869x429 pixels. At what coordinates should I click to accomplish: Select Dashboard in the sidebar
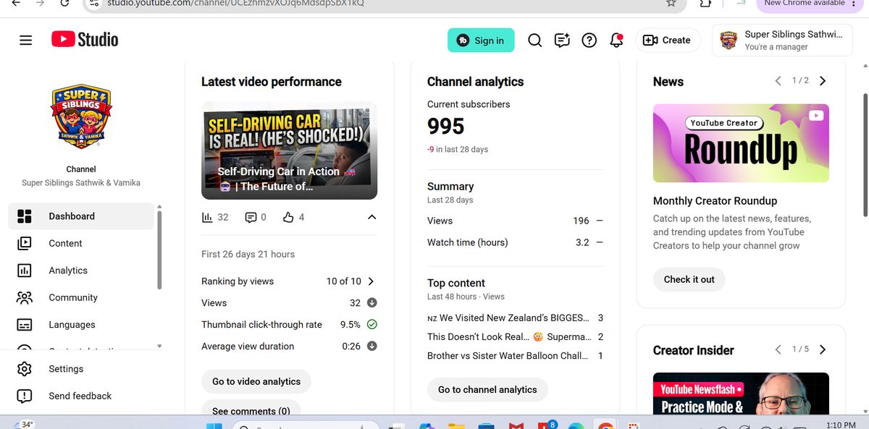(x=81, y=216)
